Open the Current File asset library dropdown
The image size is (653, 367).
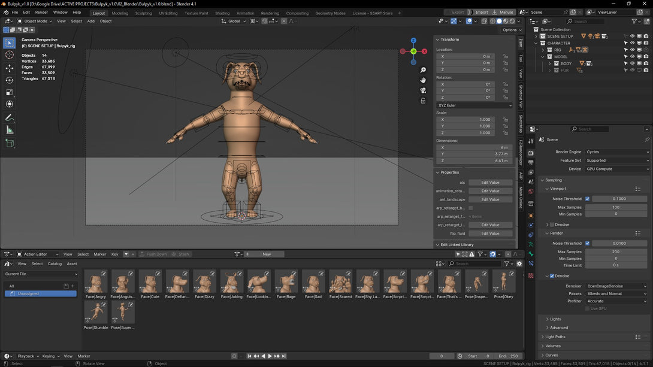pyautogui.click(x=41, y=274)
